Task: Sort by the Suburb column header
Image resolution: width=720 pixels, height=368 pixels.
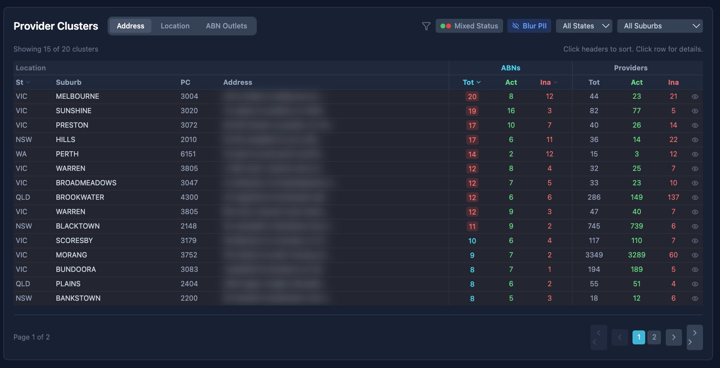Action: click(69, 82)
